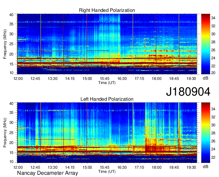Click the dB label of Left Handed colorbar
Screen dimensions: 219x177
click(205, 166)
